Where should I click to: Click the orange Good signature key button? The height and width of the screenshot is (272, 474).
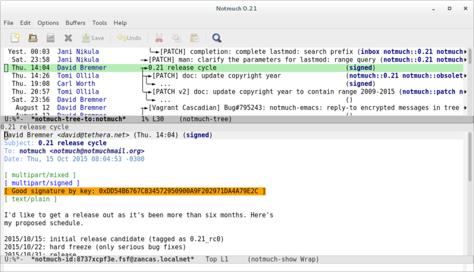(x=135, y=191)
